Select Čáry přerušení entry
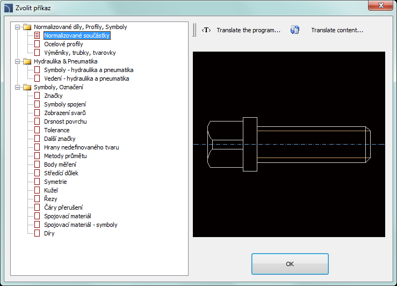 tap(63, 208)
